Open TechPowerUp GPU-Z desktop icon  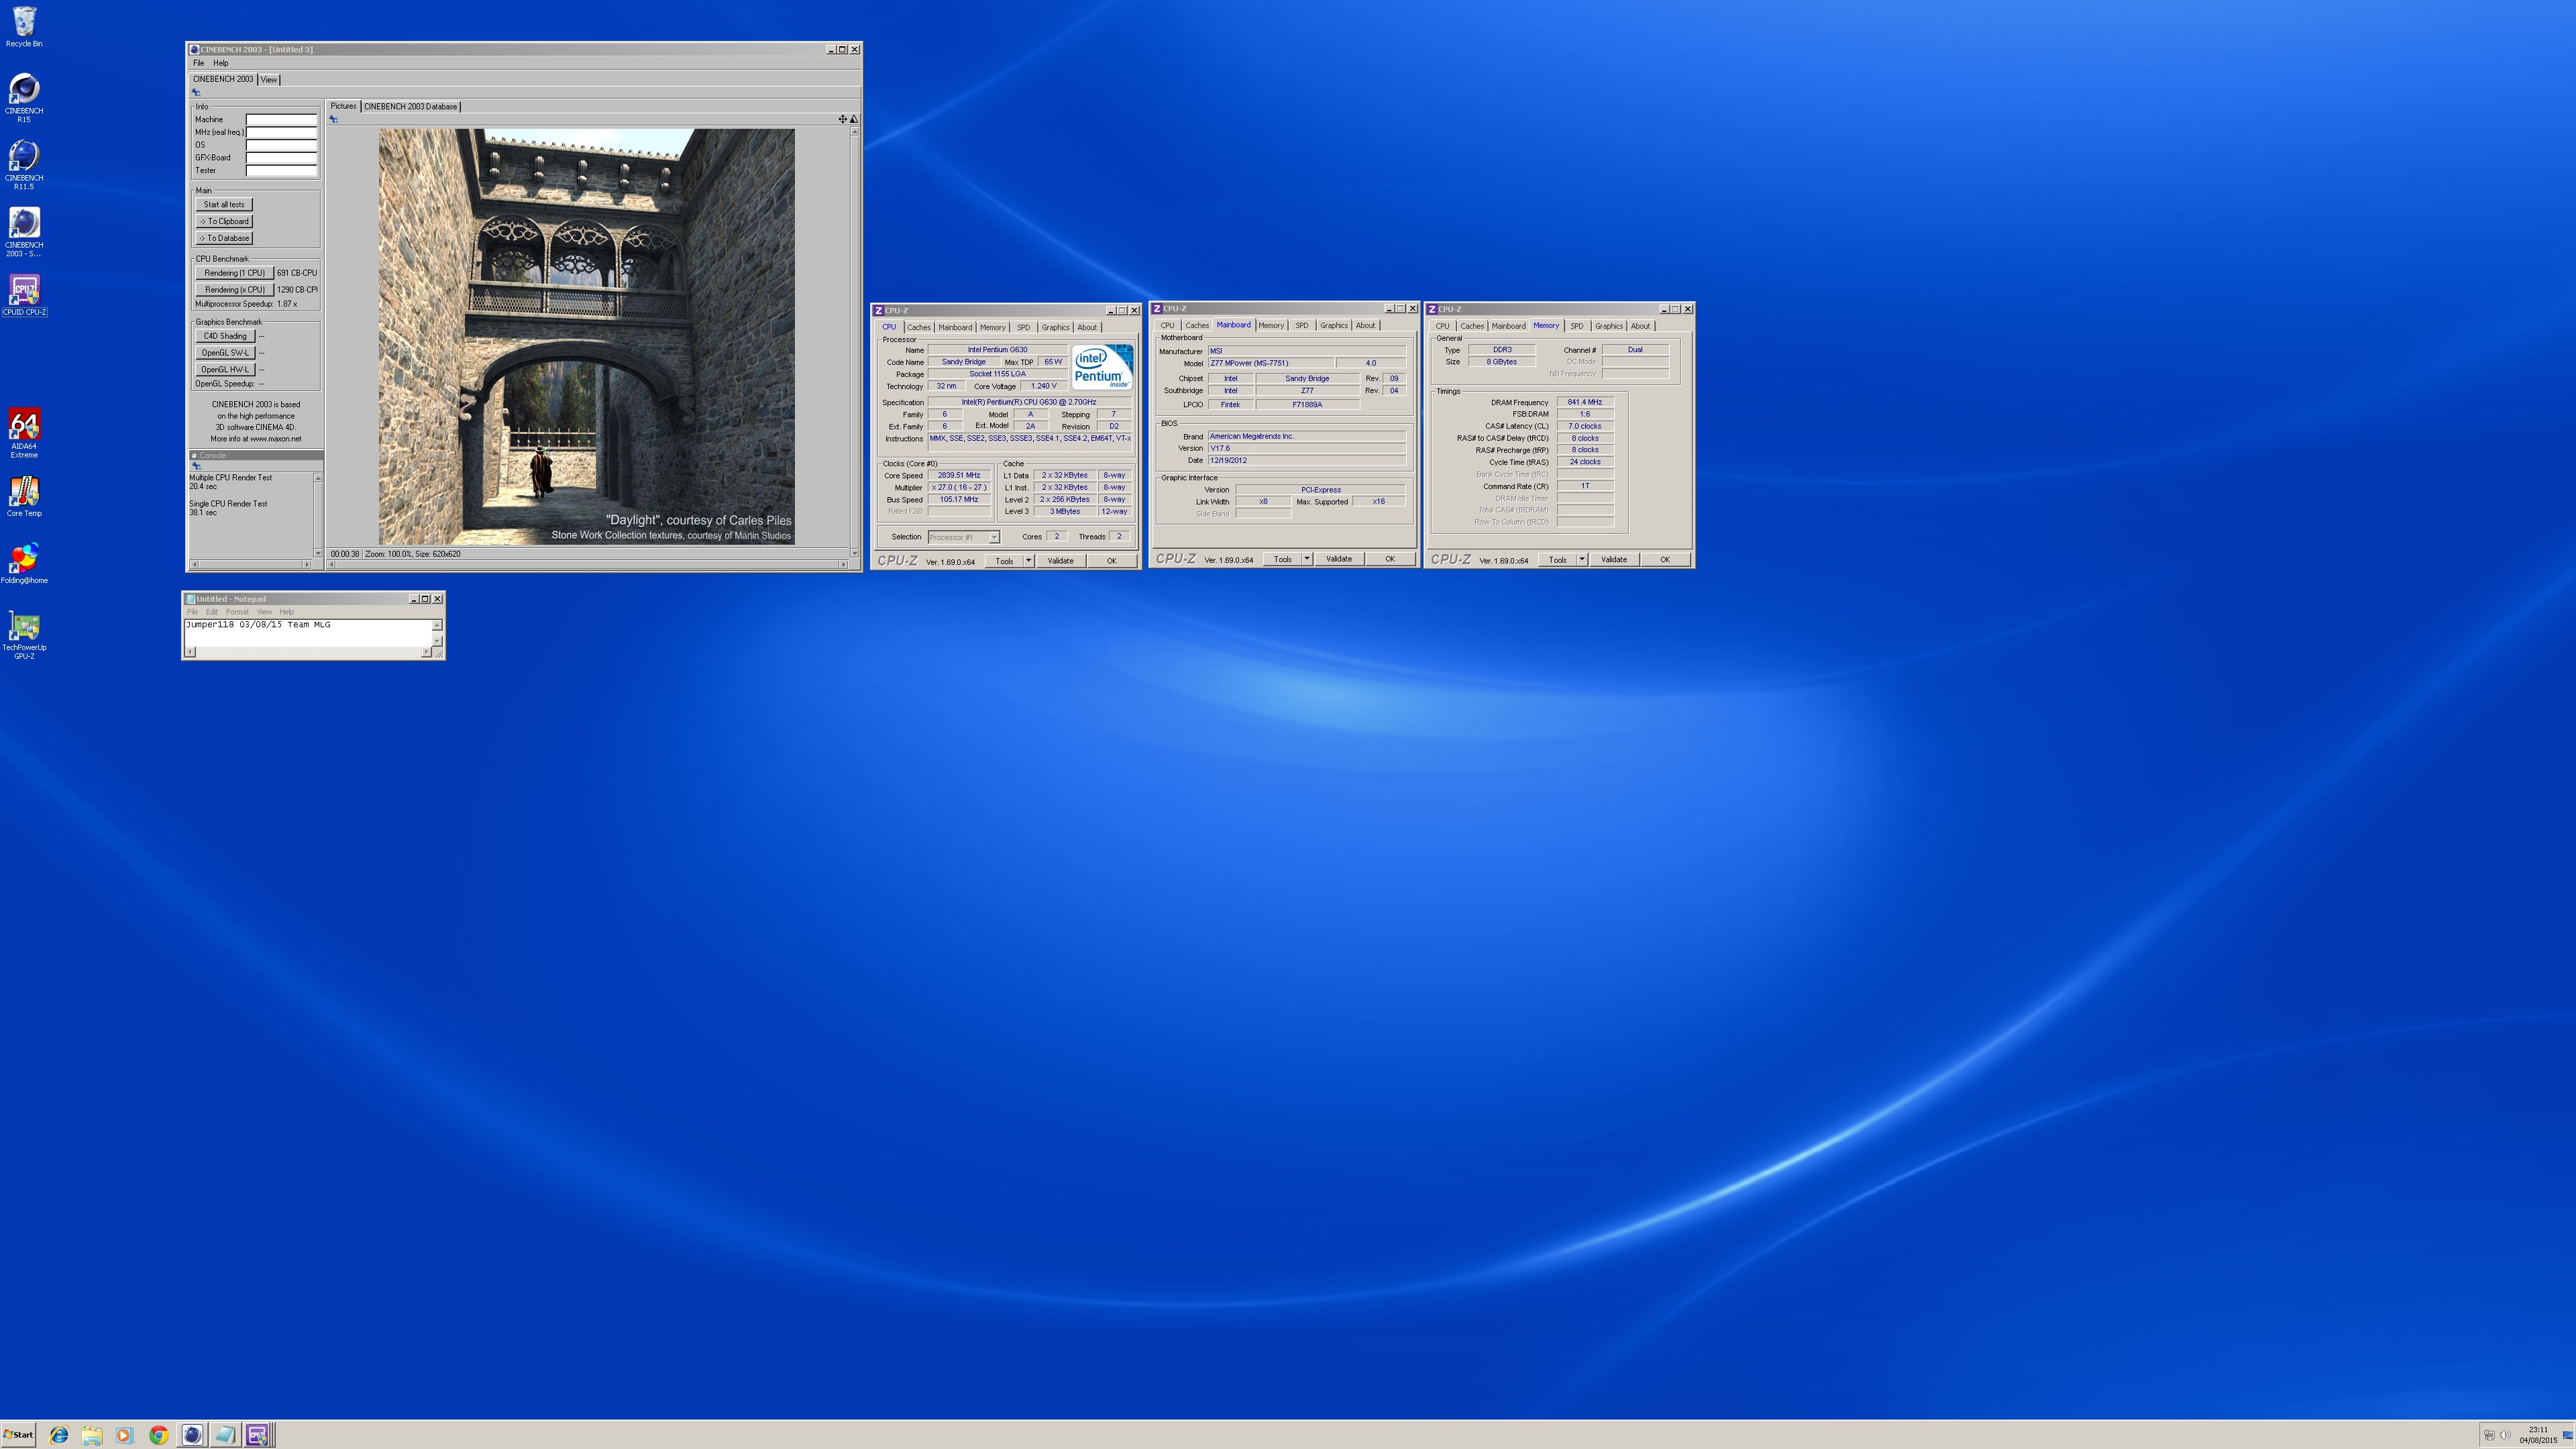point(24,635)
